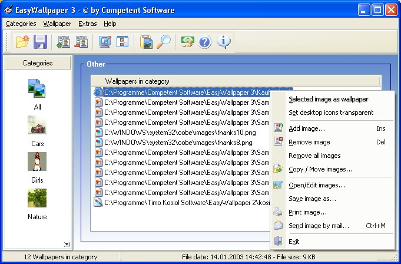
Task: Click the clipboard picture toolbar icon
Action: coord(146,42)
